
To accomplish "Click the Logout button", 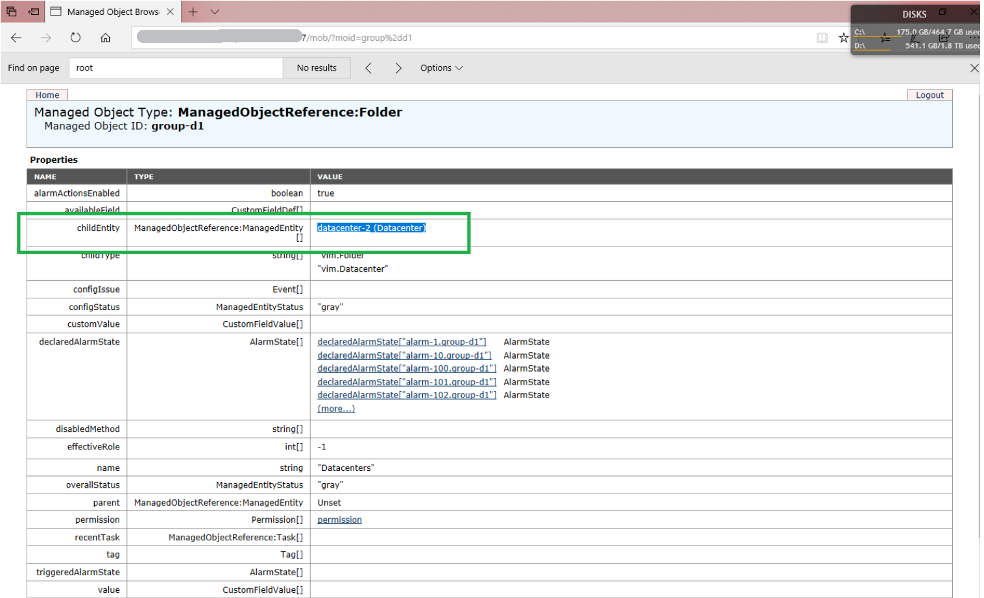I will [x=929, y=95].
